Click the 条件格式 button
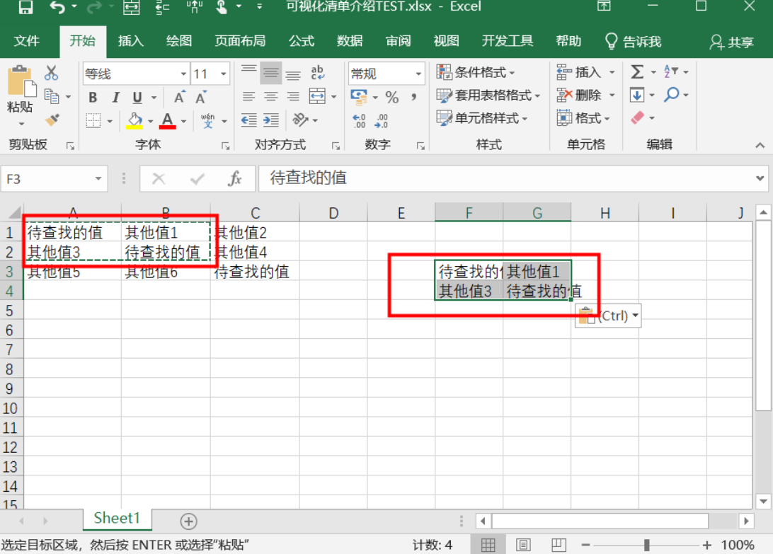Image resolution: width=773 pixels, height=554 pixels. point(476,72)
